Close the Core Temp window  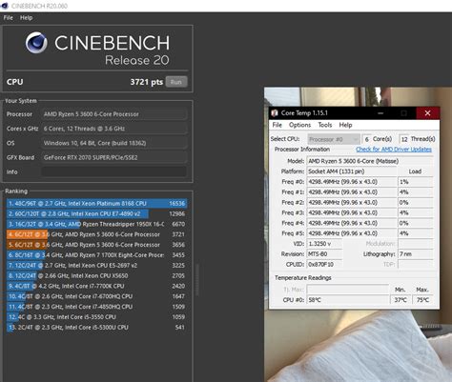tap(427, 113)
